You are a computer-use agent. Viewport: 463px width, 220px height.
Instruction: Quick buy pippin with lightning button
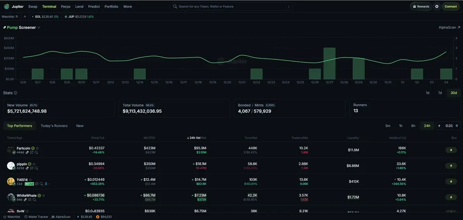pyautogui.click(x=451, y=166)
